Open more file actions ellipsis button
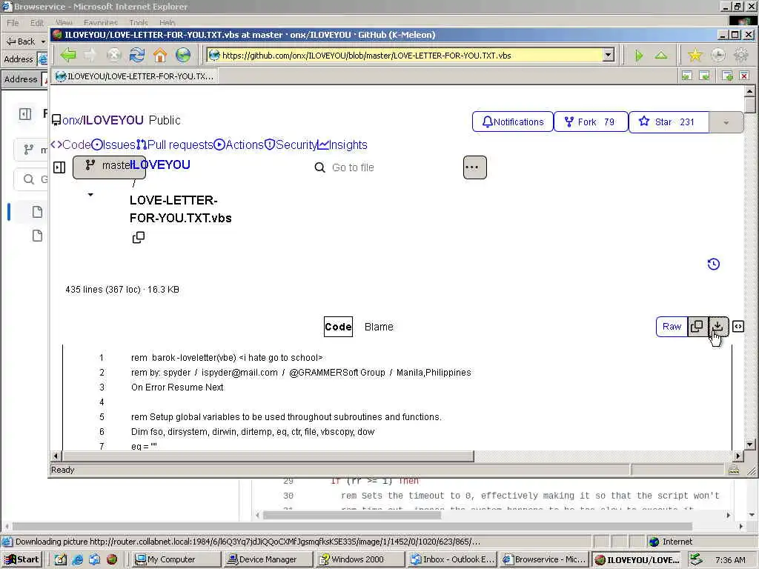Image resolution: width=759 pixels, height=569 pixels. pos(475,167)
